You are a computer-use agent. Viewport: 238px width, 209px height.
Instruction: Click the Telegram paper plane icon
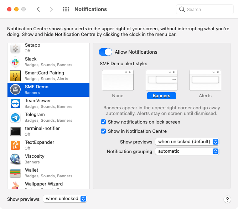[x=15, y=117]
